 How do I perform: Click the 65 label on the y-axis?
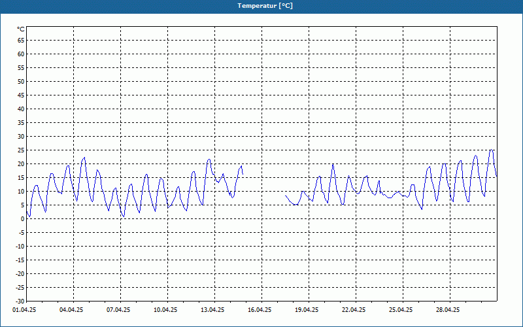coord(21,41)
